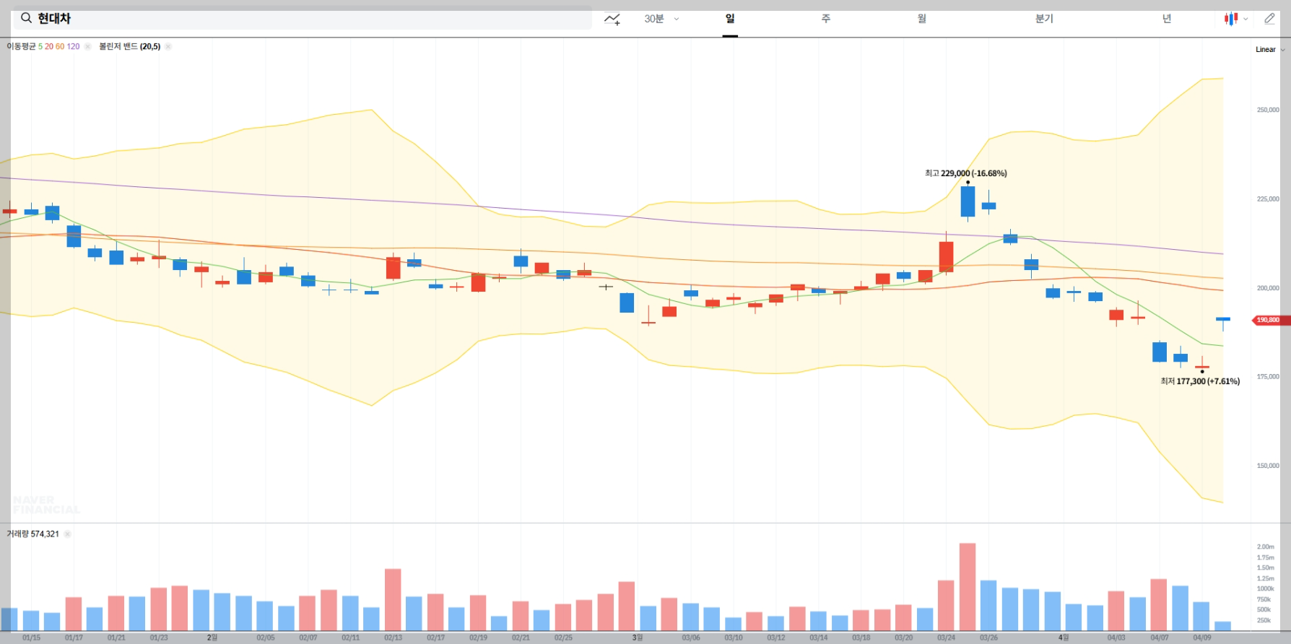Click the 최고 229,000 high marker
1291x644 pixels.
966,173
